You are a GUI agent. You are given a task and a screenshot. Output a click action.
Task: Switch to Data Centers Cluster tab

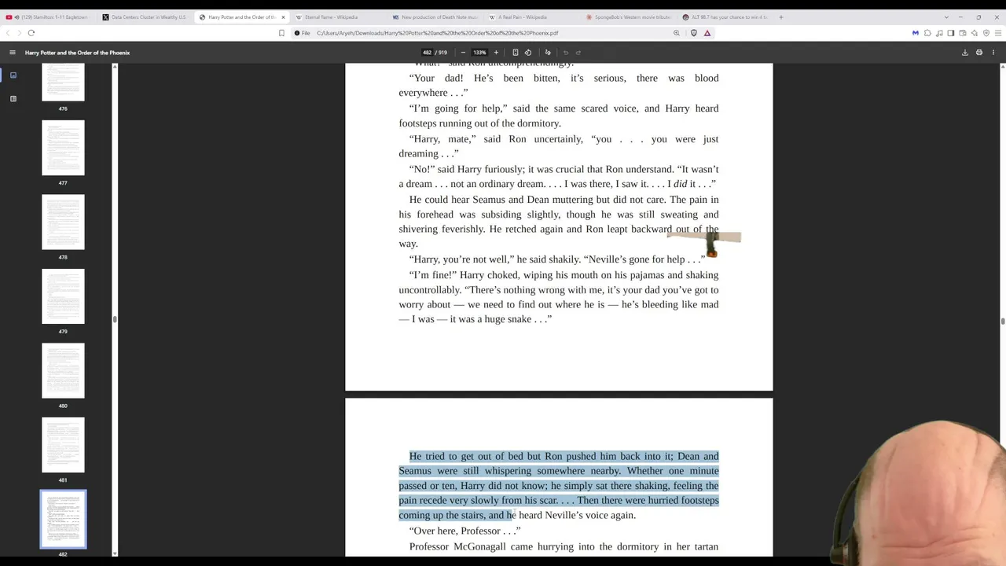click(144, 17)
